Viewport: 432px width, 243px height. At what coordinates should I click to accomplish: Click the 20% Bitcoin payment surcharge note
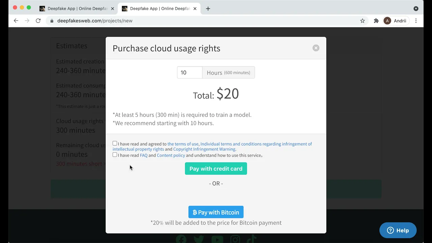click(x=216, y=223)
